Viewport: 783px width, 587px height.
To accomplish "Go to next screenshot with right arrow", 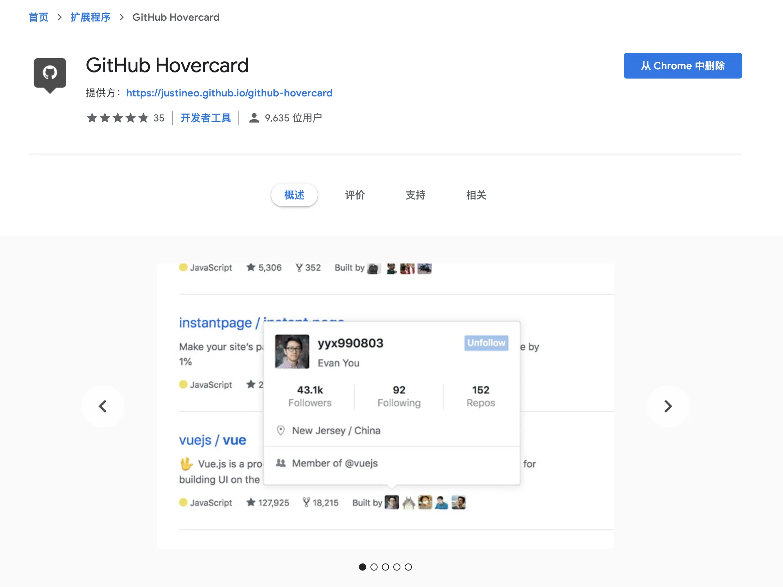I will pyautogui.click(x=668, y=406).
